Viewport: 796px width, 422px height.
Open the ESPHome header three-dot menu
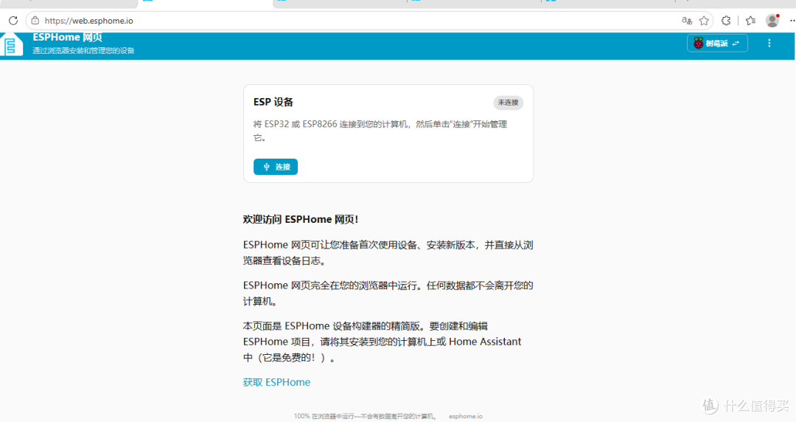(x=769, y=44)
